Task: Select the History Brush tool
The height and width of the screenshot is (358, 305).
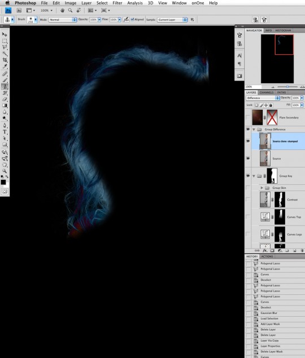Action: point(5,93)
